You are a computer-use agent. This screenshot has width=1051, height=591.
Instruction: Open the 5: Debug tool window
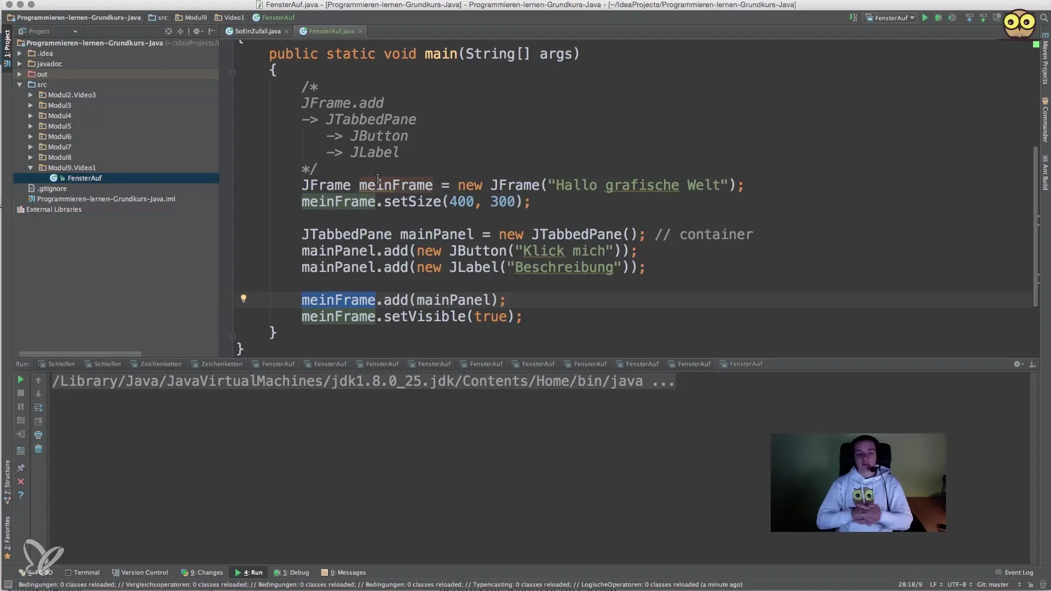pos(291,572)
